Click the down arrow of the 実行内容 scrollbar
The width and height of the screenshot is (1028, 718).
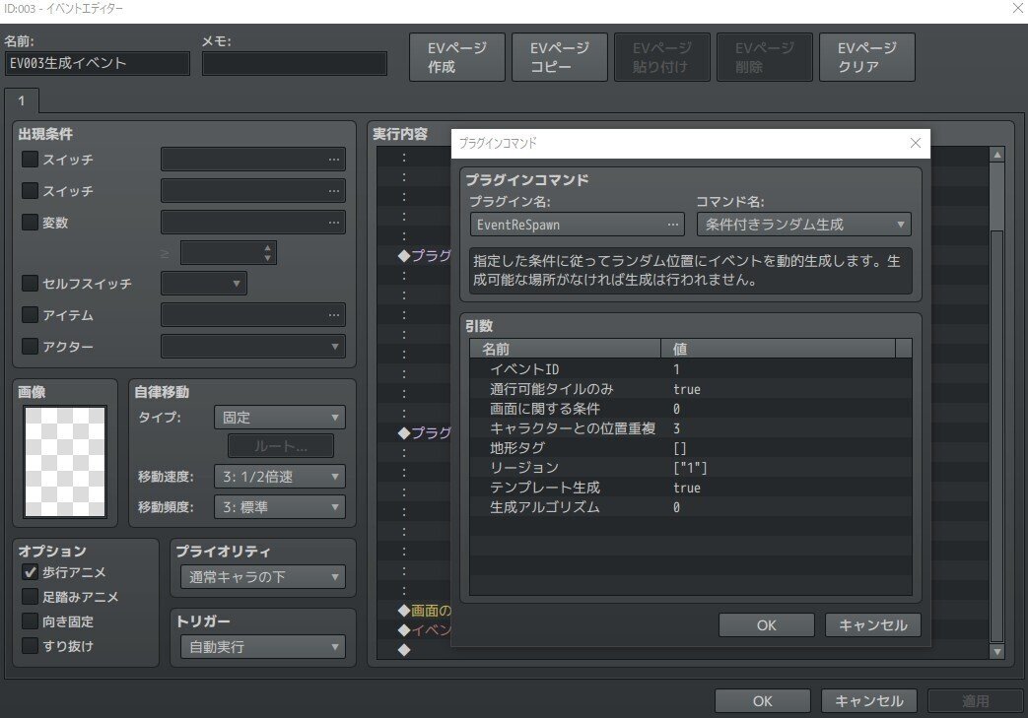click(x=994, y=651)
